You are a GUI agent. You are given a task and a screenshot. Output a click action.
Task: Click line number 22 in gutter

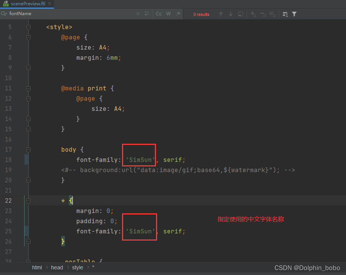(x=8, y=201)
